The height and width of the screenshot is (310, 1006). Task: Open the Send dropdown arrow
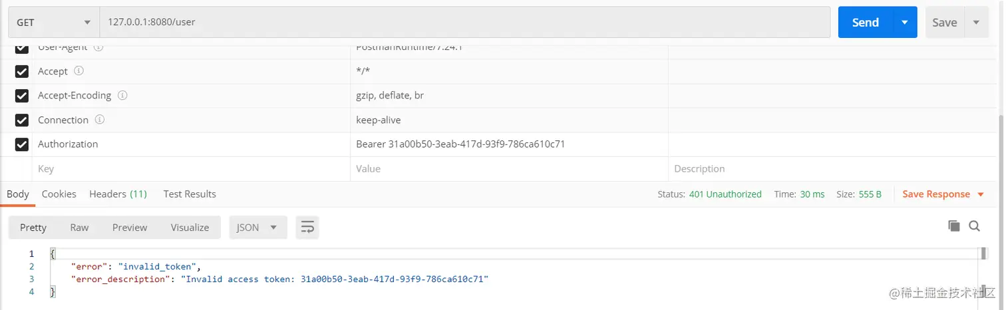905,23
